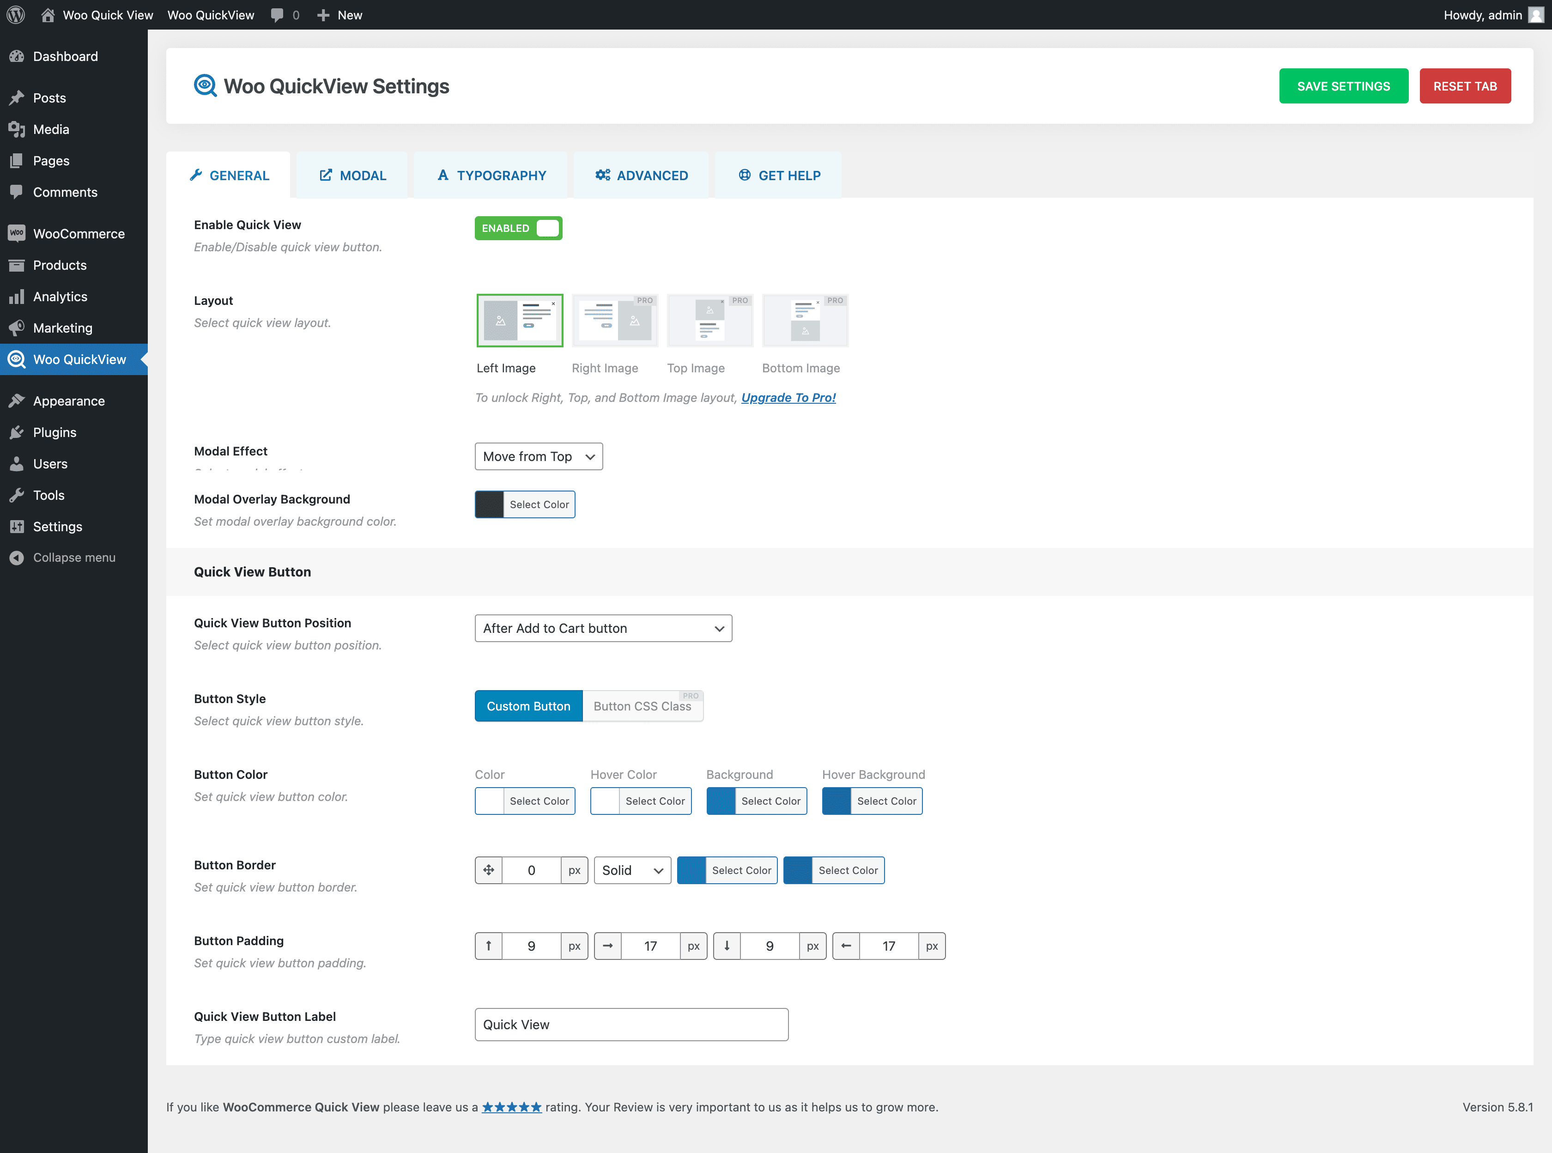Click the Collapse menu arrow icon

tap(17, 558)
